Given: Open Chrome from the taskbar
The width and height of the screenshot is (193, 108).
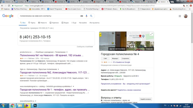Looking at the screenshot, I should [12, 106].
